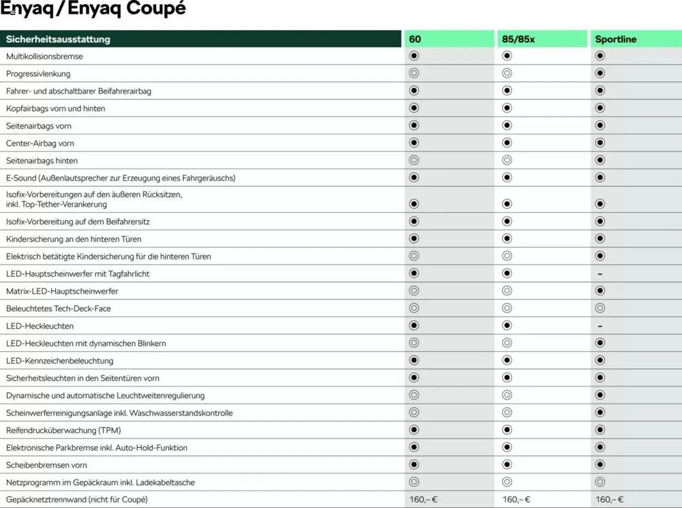Click the Beleuchtetes Tech-Deck-Face symbol under 85/85x
Viewport: 682px width, 508px height.
tap(507, 308)
